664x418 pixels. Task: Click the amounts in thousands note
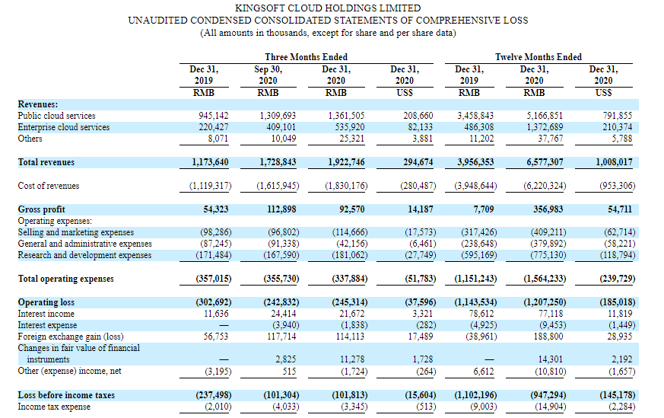[328, 33]
